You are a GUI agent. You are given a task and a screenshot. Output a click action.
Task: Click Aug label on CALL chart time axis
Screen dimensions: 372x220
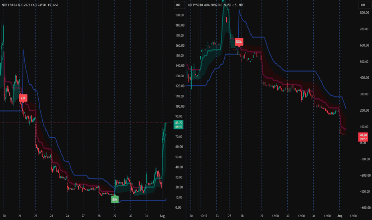(x=162, y=216)
